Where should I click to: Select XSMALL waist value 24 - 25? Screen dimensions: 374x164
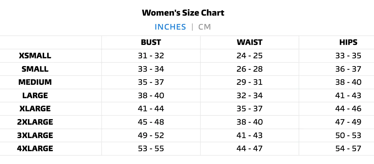point(250,56)
